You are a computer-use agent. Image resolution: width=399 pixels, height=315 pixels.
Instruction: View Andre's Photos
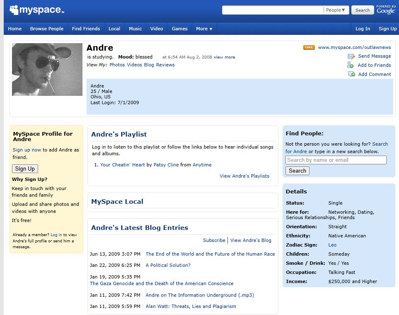pyautogui.click(x=117, y=65)
